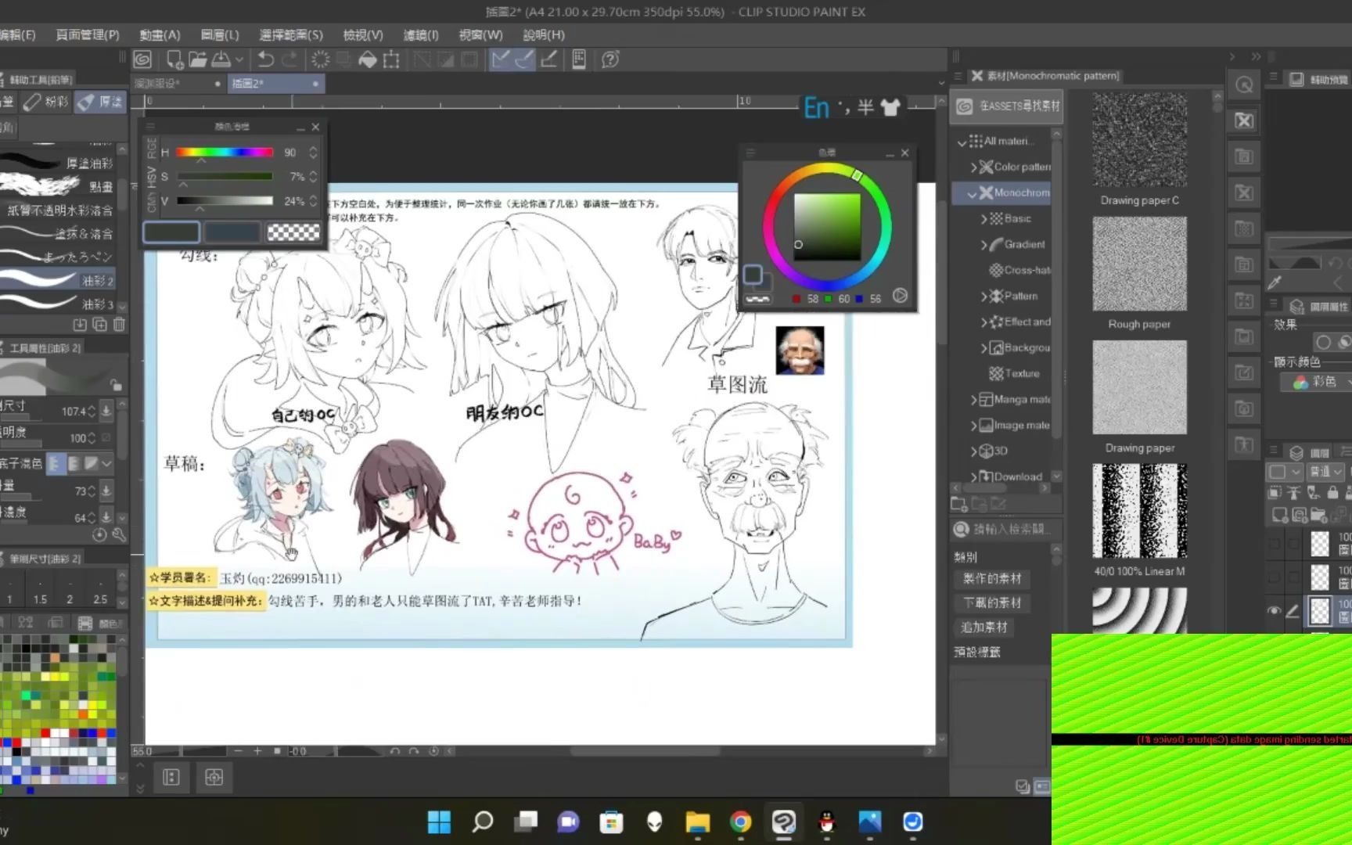Image resolution: width=1352 pixels, height=845 pixels.
Task: Collapse the Monochromatic folder
Action: coord(972,193)
